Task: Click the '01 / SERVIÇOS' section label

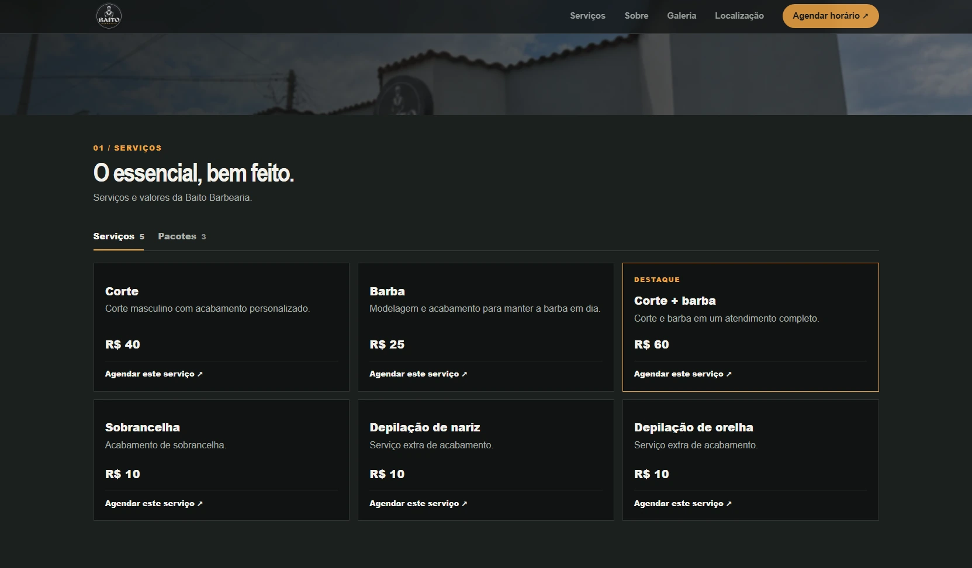Action: [x=127, y=148]
